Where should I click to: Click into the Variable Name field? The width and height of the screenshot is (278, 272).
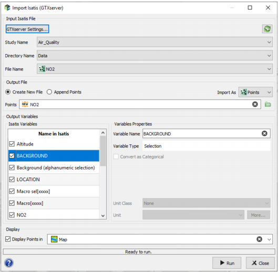pos(207,133)
